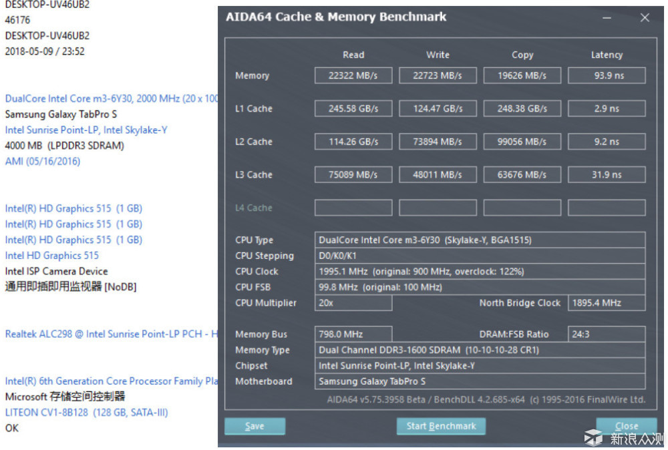The width and height of the screenshot is (668, 450).
Task: Select L3 Cache Latency 31.9 ns
Action: click(x=607, y=174)
